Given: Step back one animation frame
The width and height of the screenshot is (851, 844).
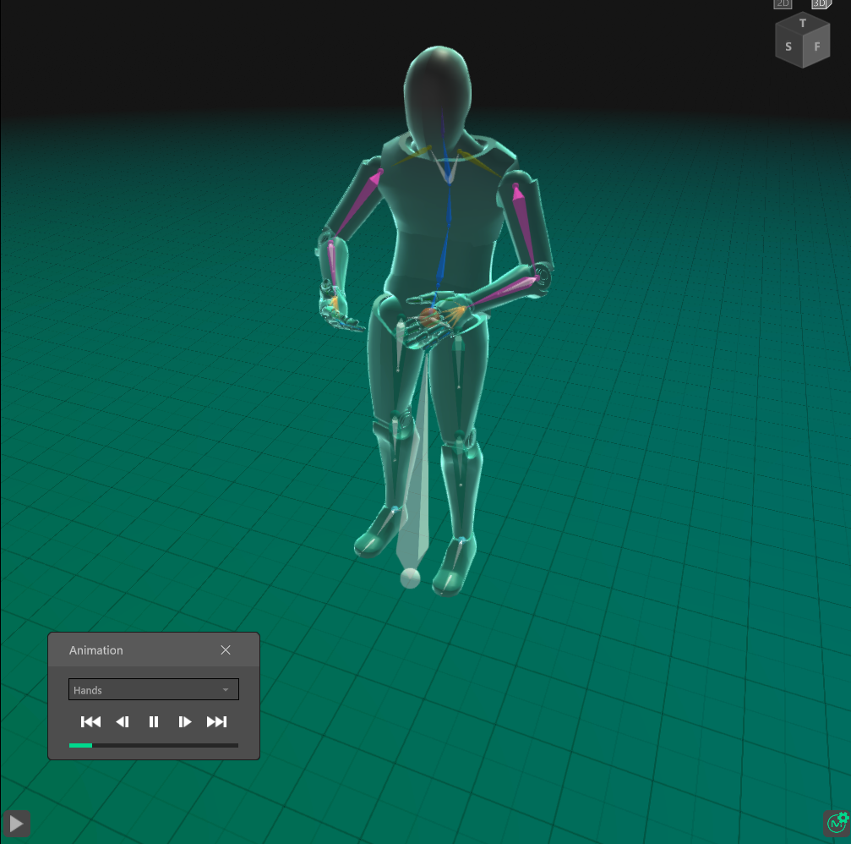Looking at the screenshot, I should tap(123, 721).
